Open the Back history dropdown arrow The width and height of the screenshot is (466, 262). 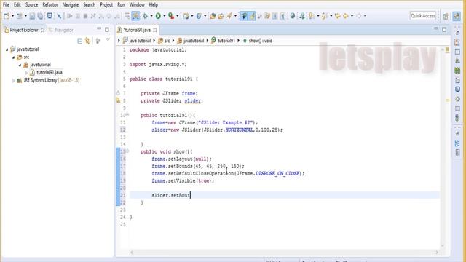click(x=352, y=16)
